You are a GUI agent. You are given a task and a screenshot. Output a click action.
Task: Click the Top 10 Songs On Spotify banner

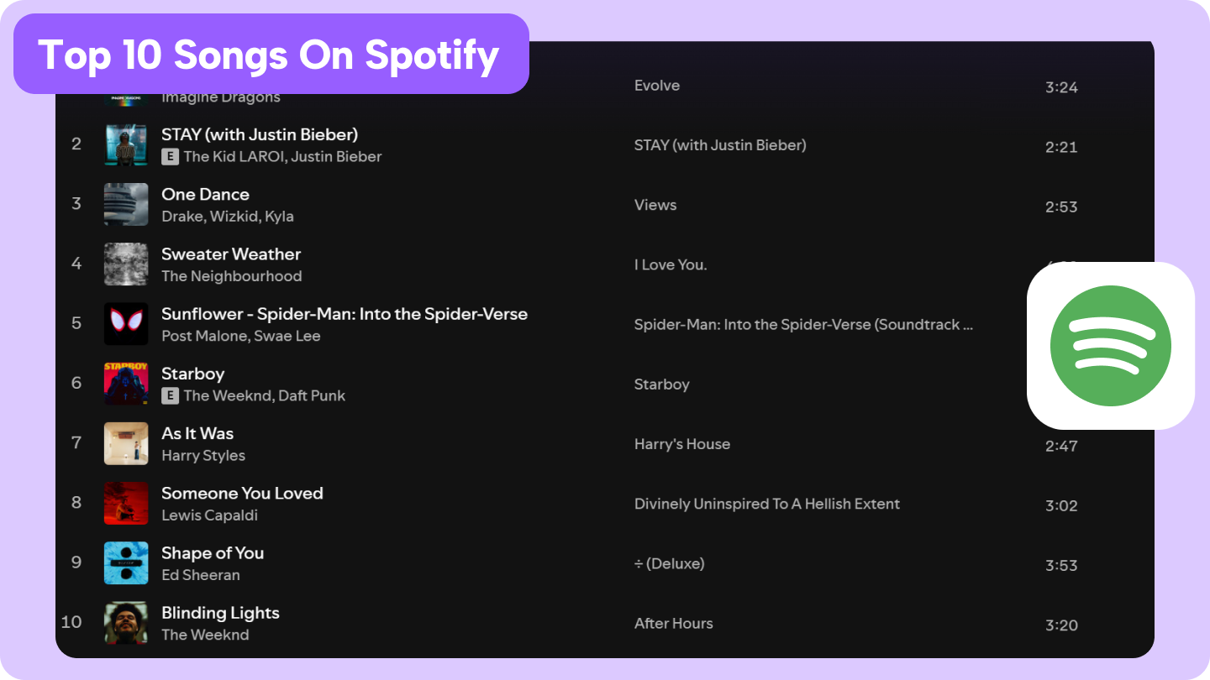pos(271,55)
